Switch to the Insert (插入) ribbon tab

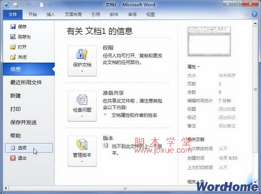coord(51,15)
